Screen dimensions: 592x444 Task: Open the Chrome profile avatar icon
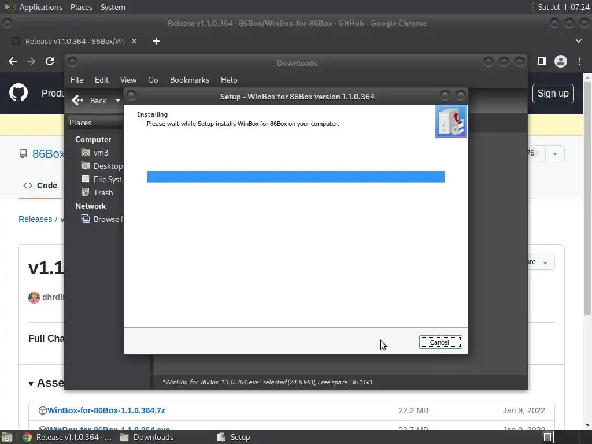click(561, 61)
